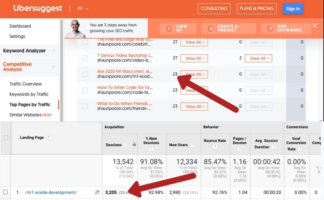
Task: Click shaunpoore.com/code-fa... URL text
Action: [x=124, y=93]
